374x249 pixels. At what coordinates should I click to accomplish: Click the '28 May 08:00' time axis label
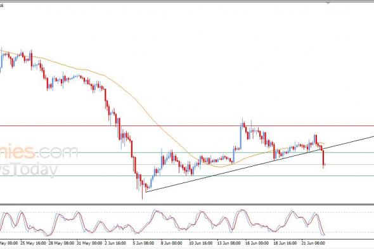[x=61, y=243]
